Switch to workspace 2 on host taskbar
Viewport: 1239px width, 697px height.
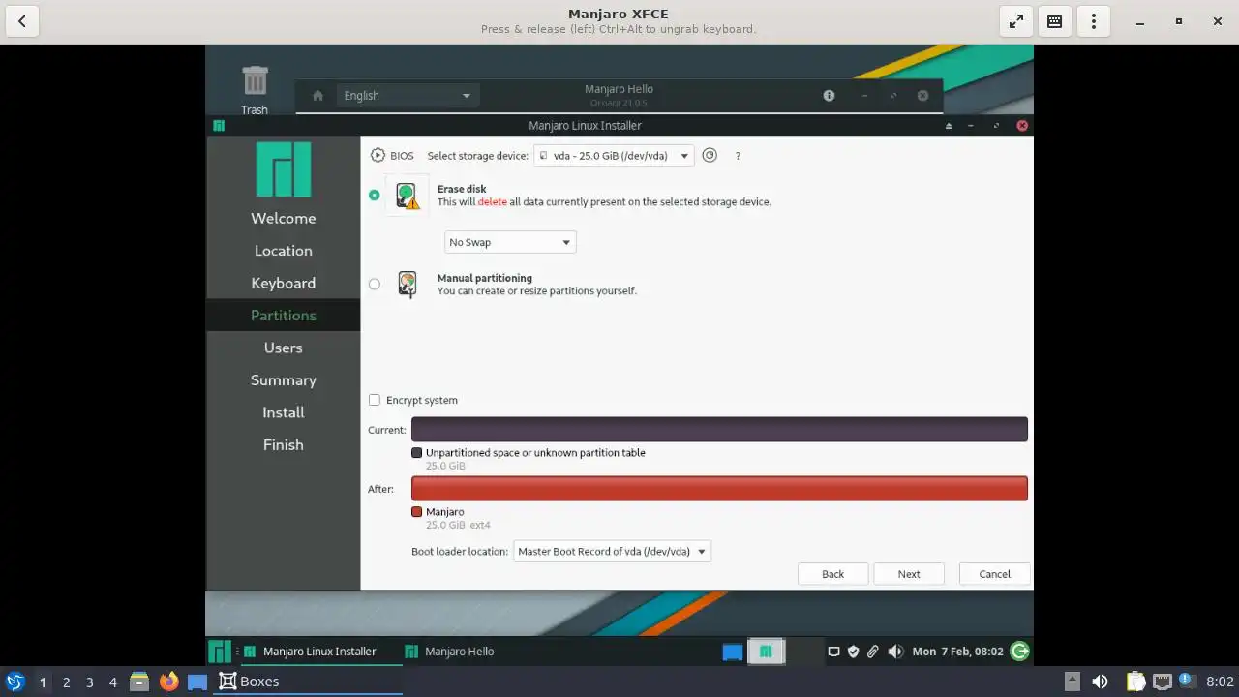coord(66,682)
